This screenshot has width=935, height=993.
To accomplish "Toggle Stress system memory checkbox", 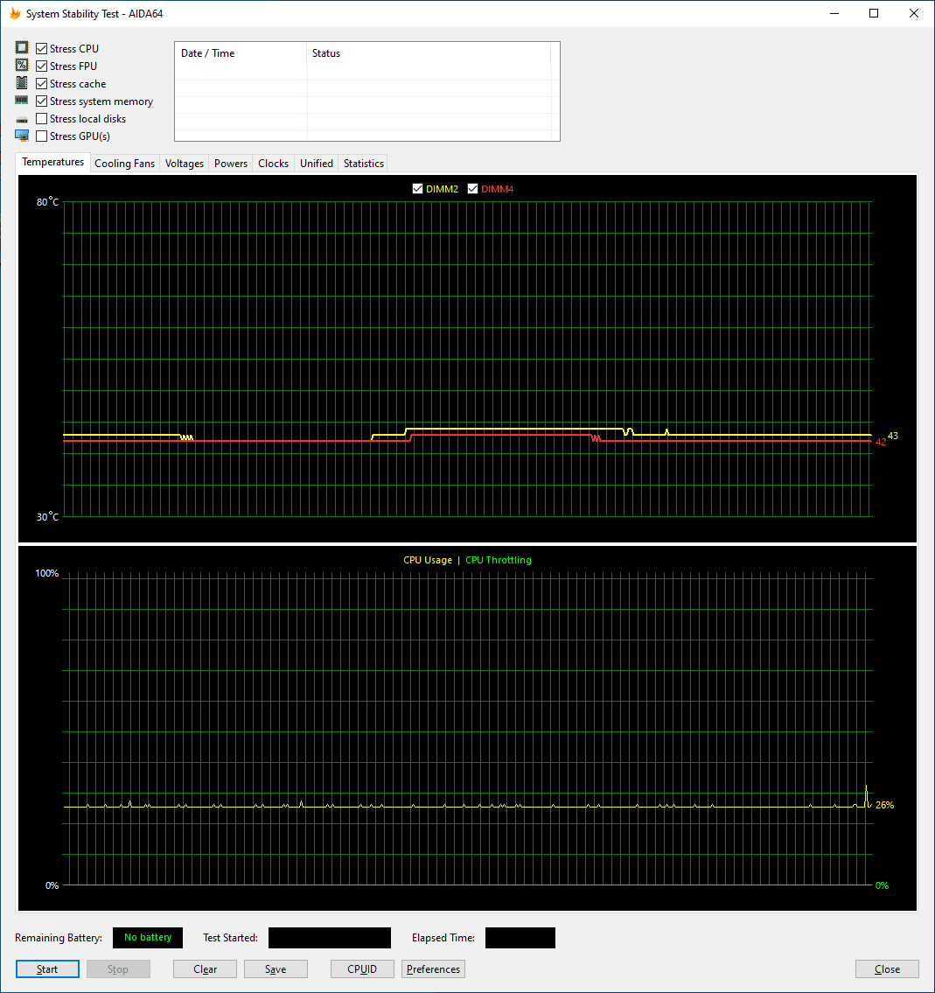I will click(x=42, y=101).
